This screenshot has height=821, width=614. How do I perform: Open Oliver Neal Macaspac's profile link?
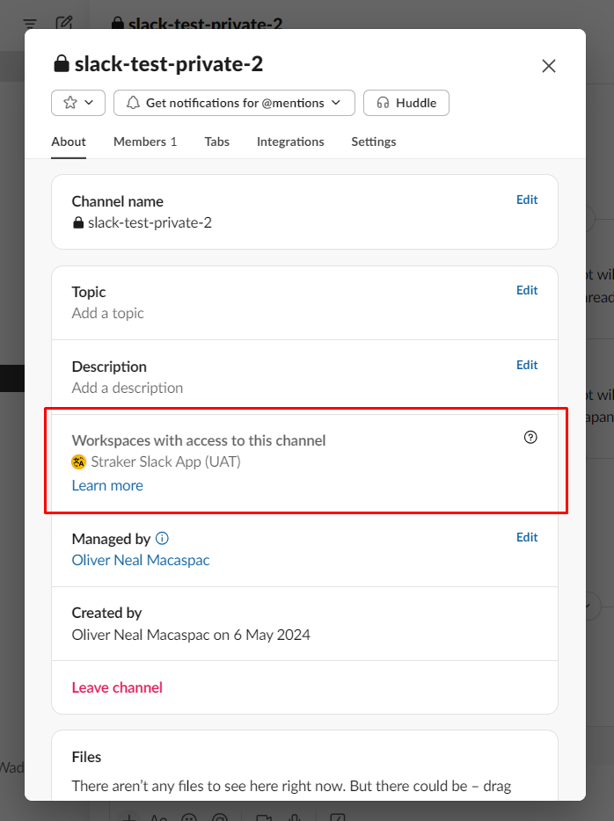pyautogui.click(x=141, y=560)
